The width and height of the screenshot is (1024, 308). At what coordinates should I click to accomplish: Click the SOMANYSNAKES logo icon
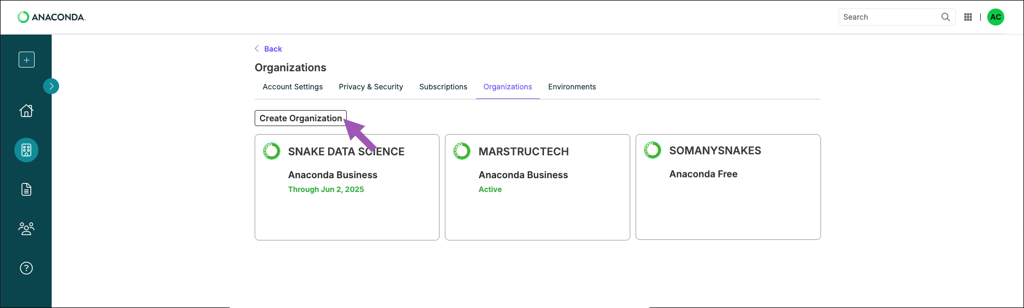click(653, 150)
